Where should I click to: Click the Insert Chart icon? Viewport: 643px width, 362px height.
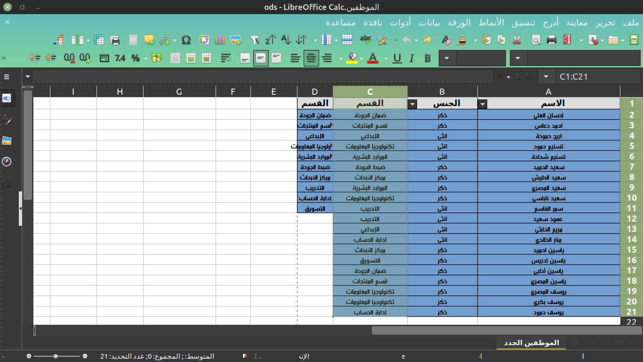(x=220, y=40)
